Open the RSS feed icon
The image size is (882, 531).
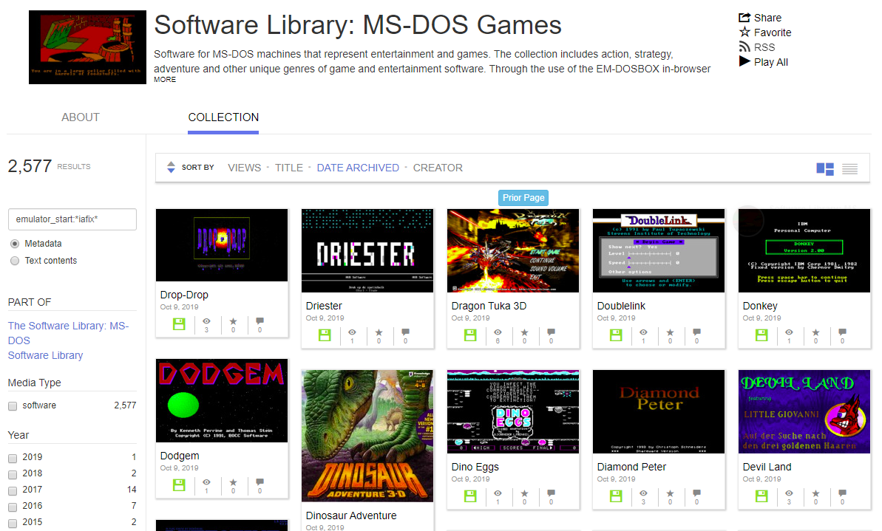[x=744, y=47]
